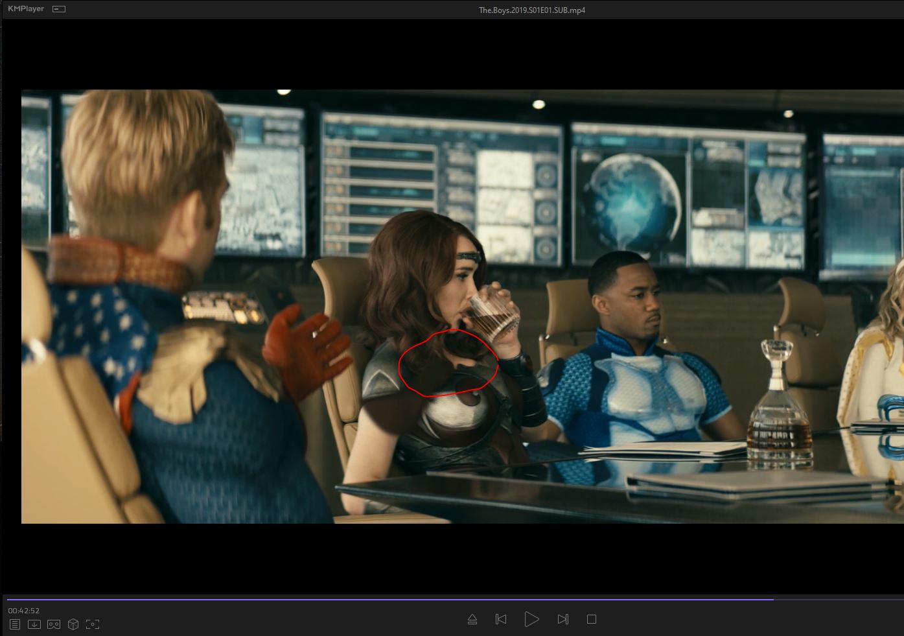Open a file using the eject icon
The image size is (904, 636).
point(472,619)
